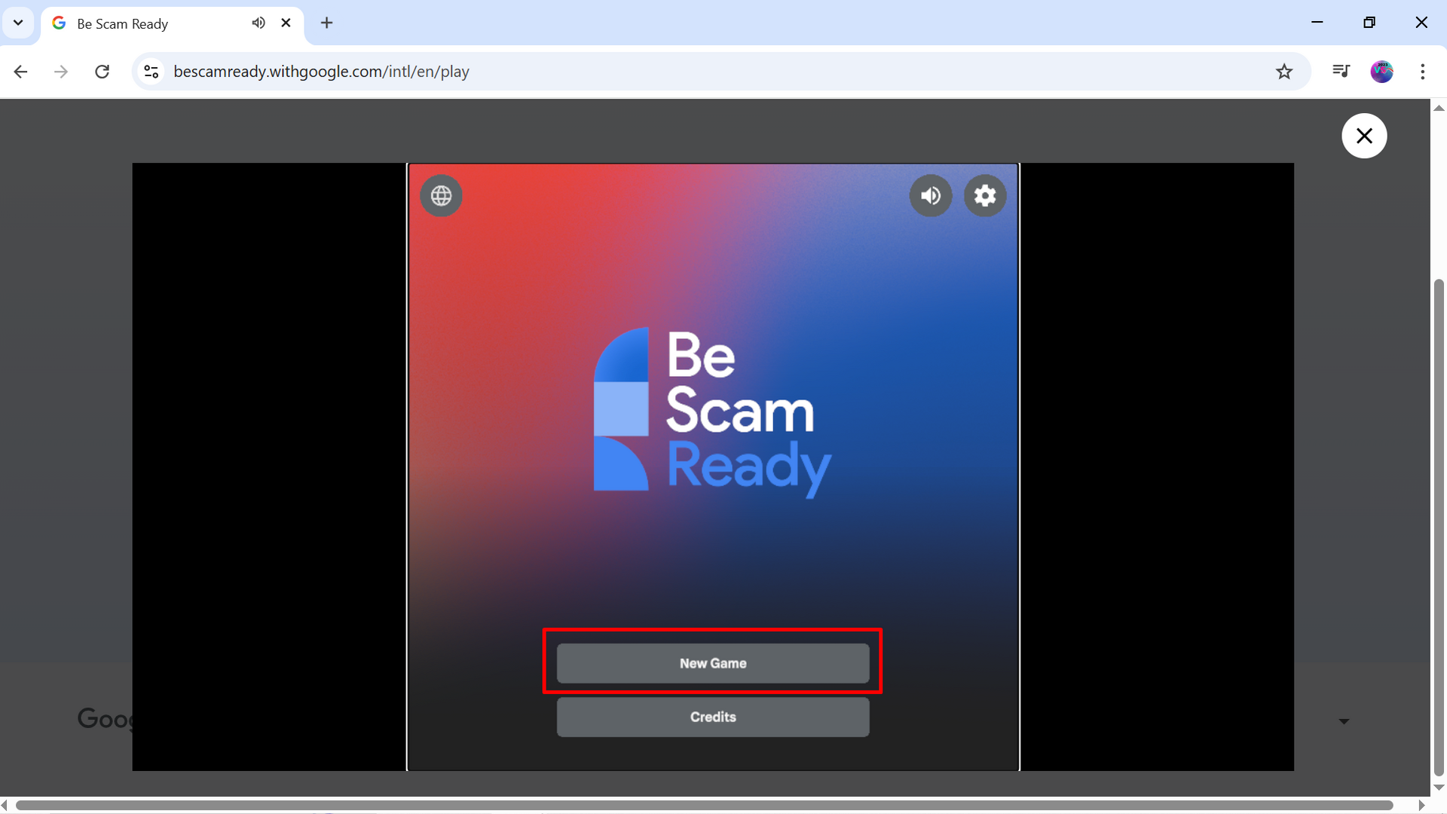Open a new tab with plus button

click(x=326, y=23)
